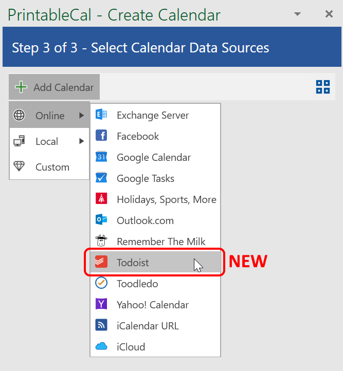The height and width of the screenshot is (371, 343).
Task: Expand the Local submenu arrow
Action: point(81,141)
